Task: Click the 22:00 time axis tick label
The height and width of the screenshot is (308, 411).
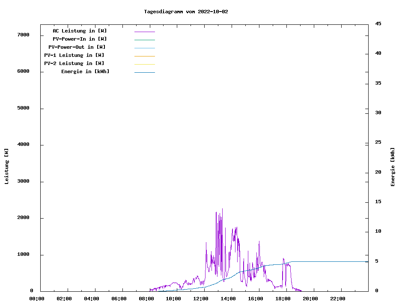Action: [x=338, y=299]
